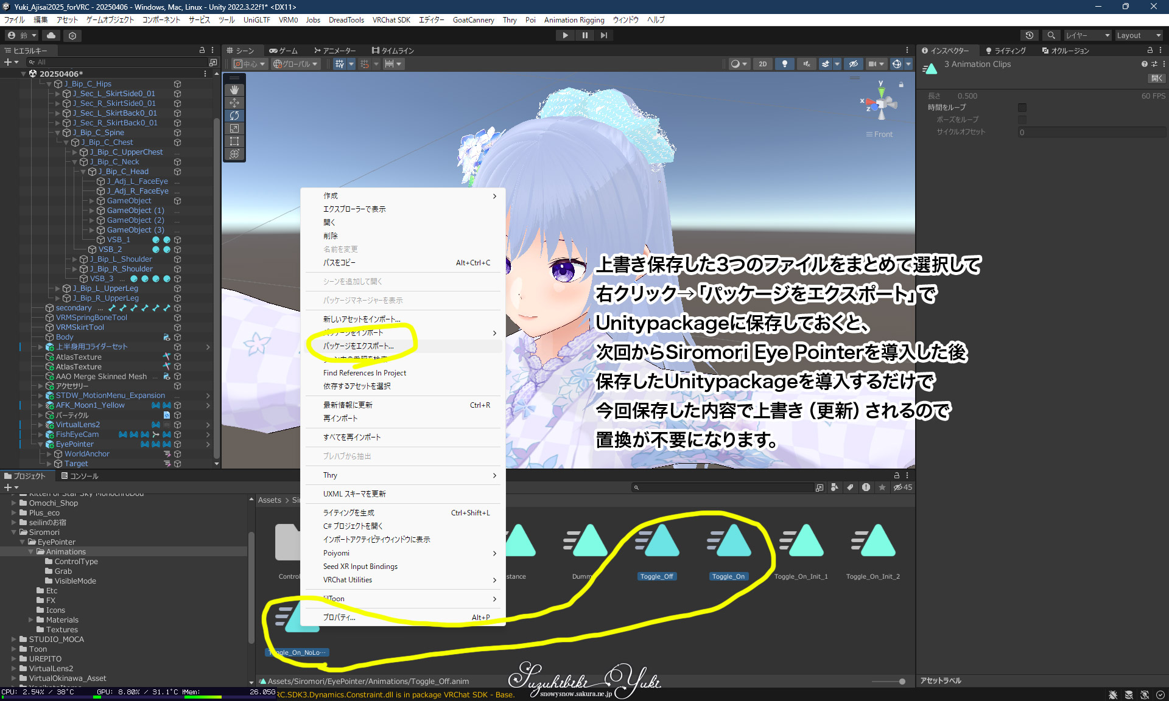
Task: Toggle scene gizmos display
Action: (896, 64)
